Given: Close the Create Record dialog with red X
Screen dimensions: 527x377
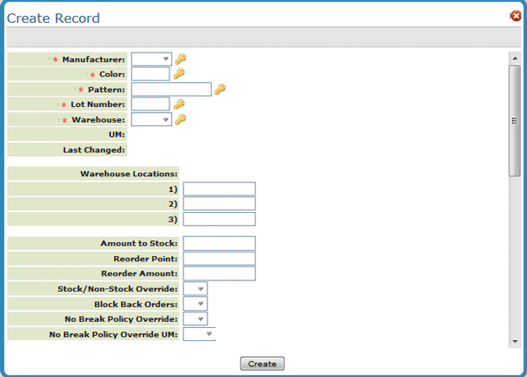Looking at the screenshot, I should [516, 16].
